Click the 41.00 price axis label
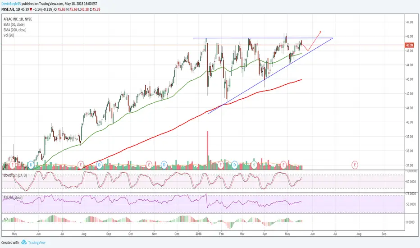This screenshot has height=248, width=420. [409, 108]
